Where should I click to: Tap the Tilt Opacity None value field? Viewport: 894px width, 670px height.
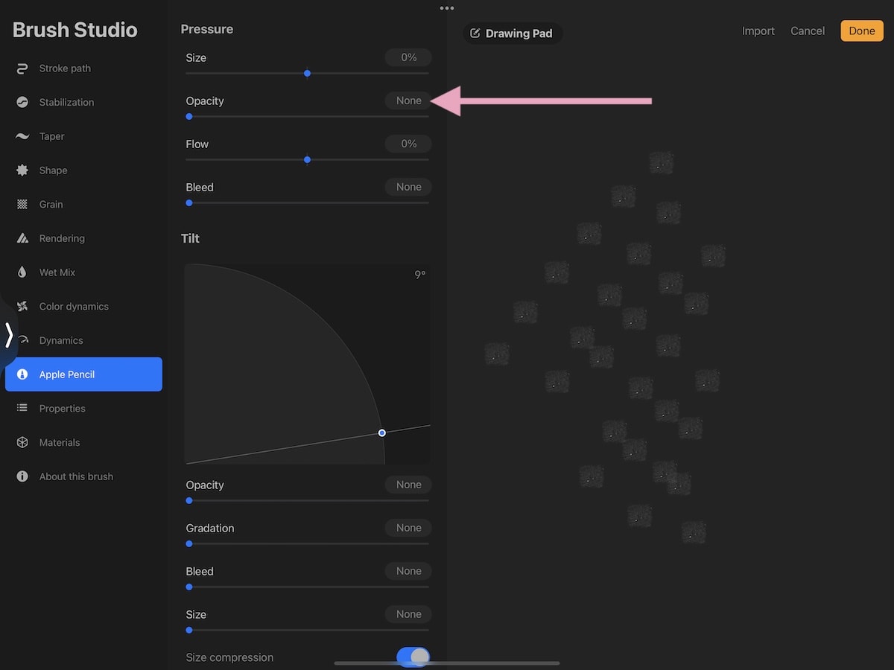pyautogui.click(x=408, y=485)
